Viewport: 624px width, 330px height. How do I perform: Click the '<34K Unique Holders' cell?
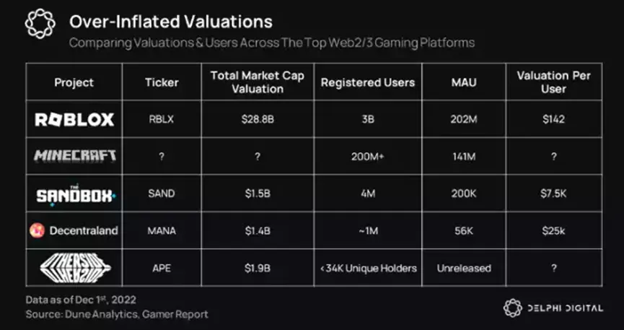point(368,268)
